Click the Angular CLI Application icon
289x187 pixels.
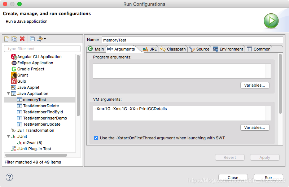(x=14, y=57)
